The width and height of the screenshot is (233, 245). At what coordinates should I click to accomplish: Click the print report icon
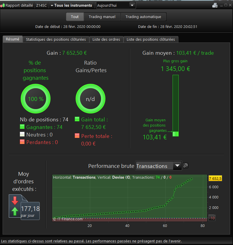point(215,5)
